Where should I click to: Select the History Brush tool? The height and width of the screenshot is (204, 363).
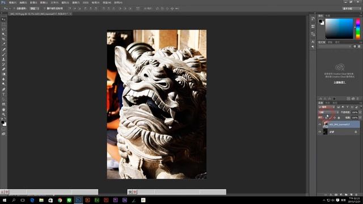pyautogui.click(x=3, y=64)
